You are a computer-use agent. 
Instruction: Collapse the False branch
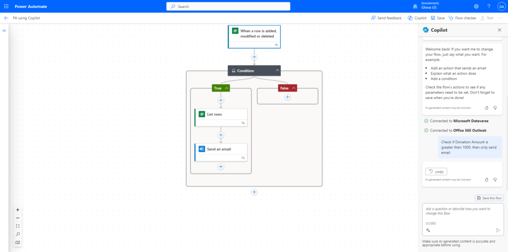coord(294,88)
